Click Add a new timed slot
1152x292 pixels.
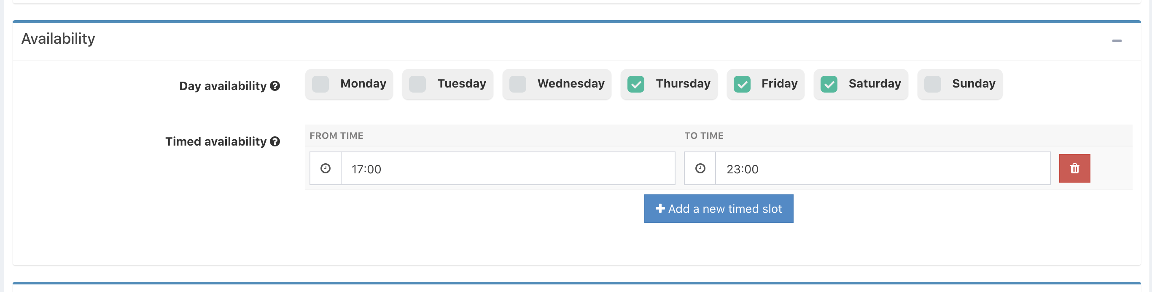click(x=718, y=209)
